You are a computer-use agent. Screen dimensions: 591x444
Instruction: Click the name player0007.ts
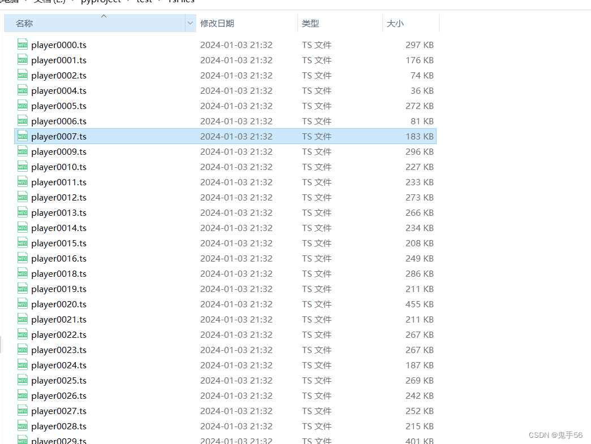pos(59,137)
